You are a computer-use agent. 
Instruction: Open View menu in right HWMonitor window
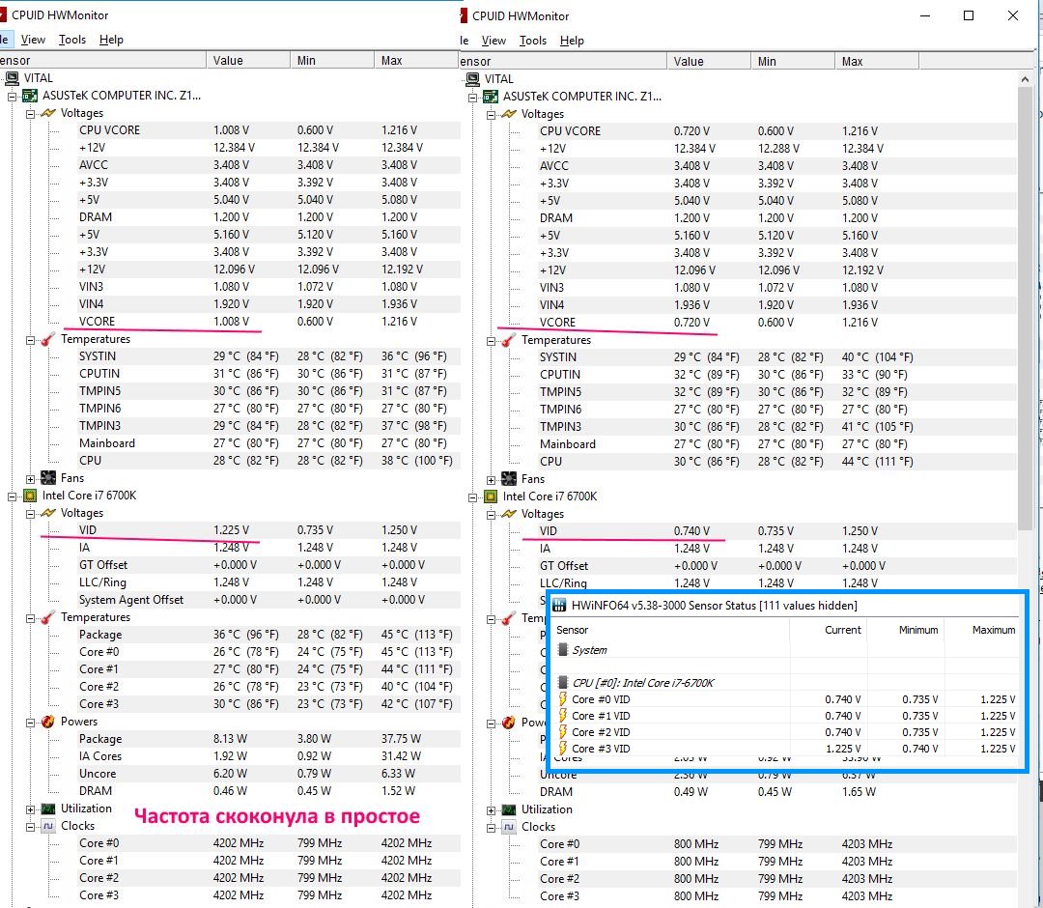pyautogui.click(x=493, y=42)
